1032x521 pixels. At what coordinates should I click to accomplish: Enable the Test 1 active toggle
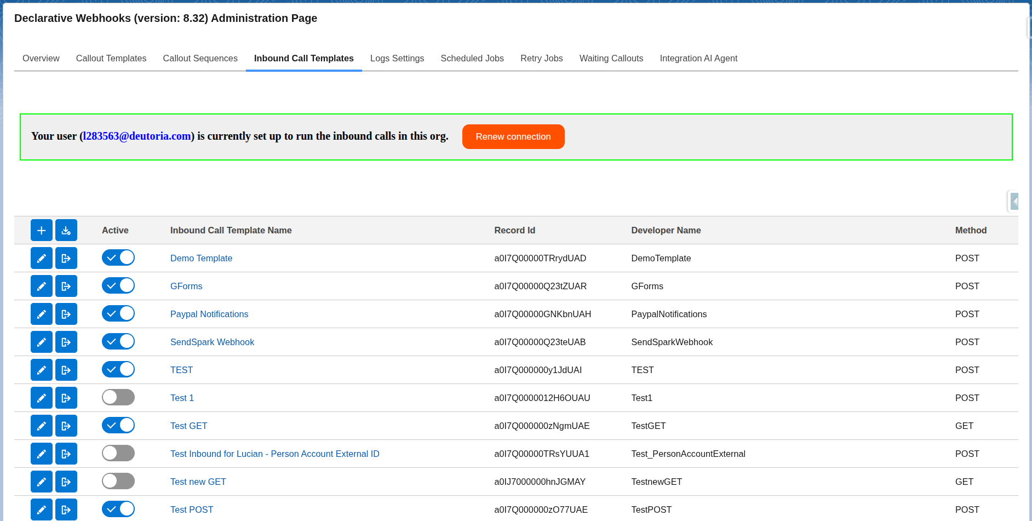tap(118, 398)
